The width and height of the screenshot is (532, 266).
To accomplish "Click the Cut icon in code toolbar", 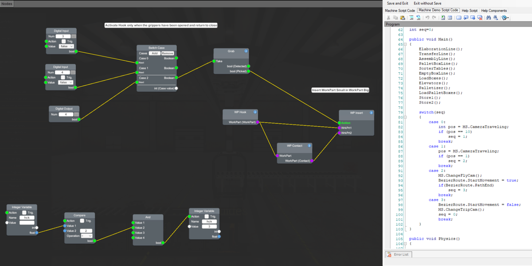I will pyautogui.click(x=389, y=18).
